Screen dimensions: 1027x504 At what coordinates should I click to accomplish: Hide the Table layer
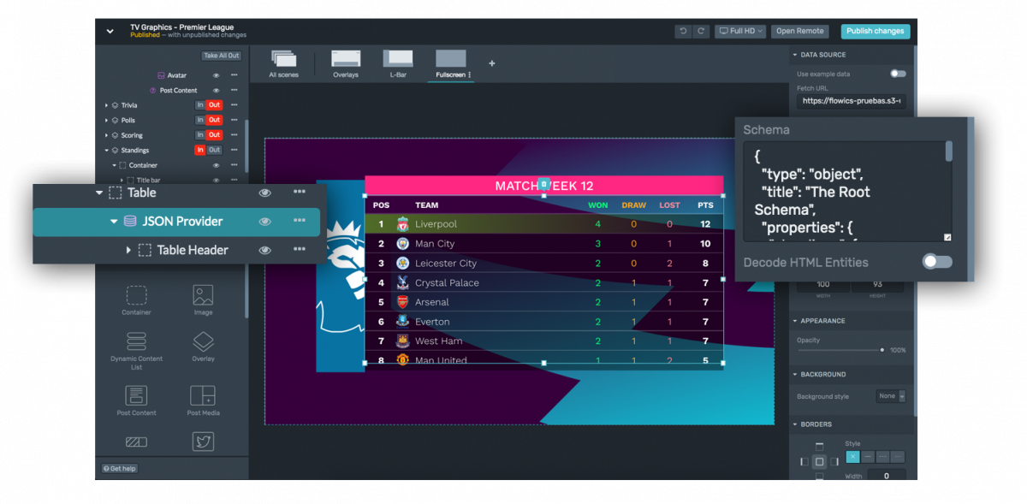tap(265, 193)
